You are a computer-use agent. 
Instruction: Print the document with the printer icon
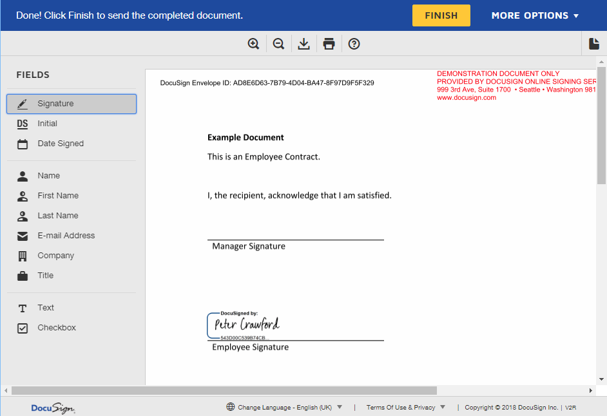tap(329, 44)
